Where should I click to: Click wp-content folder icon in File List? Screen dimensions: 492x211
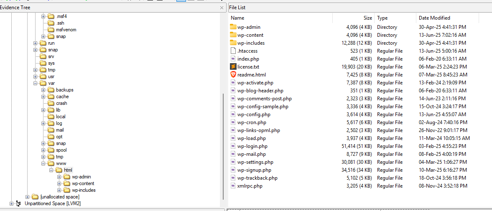233,35
